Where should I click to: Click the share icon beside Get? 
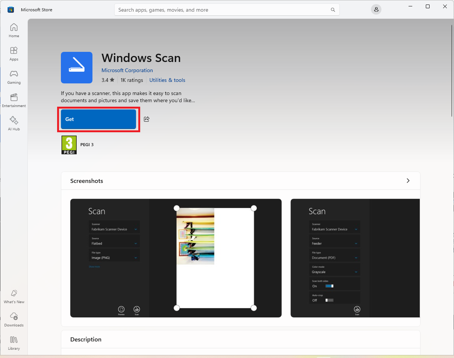coord(147,119)
